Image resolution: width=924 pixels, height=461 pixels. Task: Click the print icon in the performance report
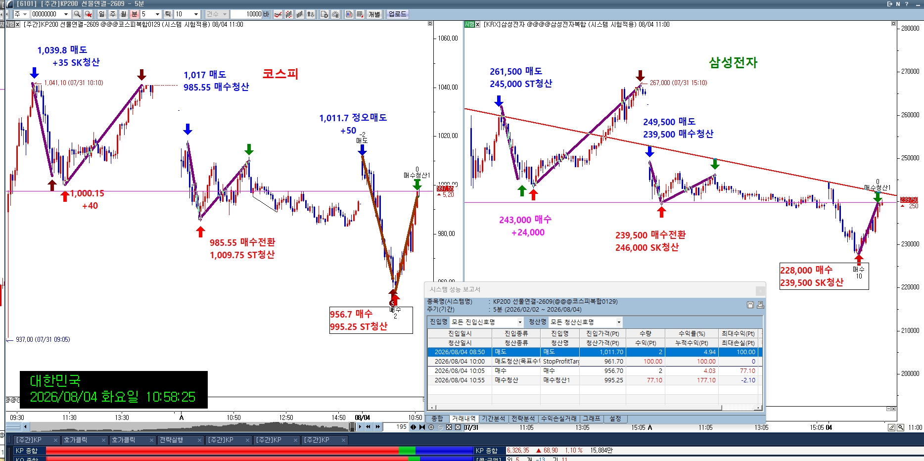click(760, 305)
